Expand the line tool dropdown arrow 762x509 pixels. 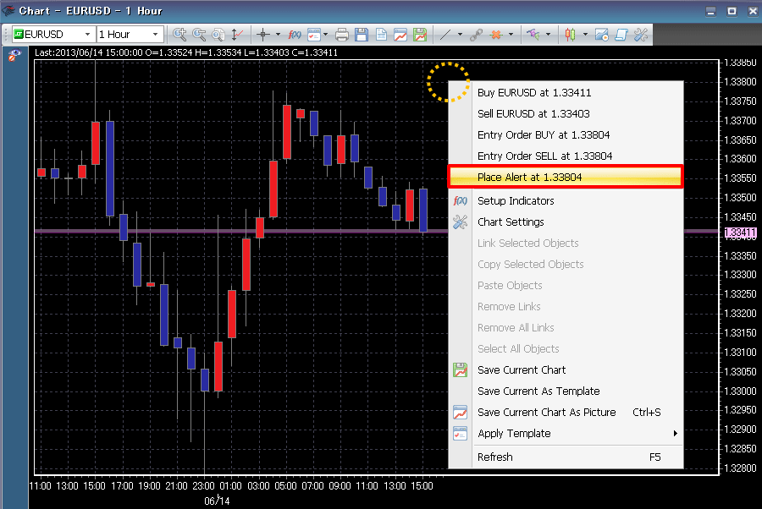pyautogui.click(x=460, y=35)
